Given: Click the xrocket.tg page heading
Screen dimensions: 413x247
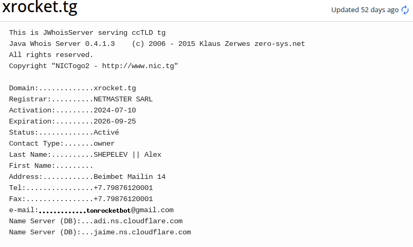Looking at the screenshot, I should (x=40, y=7).
